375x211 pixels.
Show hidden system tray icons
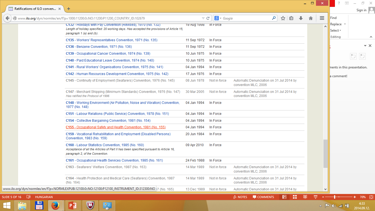coord(321,206)
